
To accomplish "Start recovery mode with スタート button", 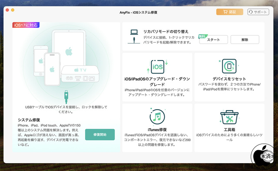I will [213, 40].
